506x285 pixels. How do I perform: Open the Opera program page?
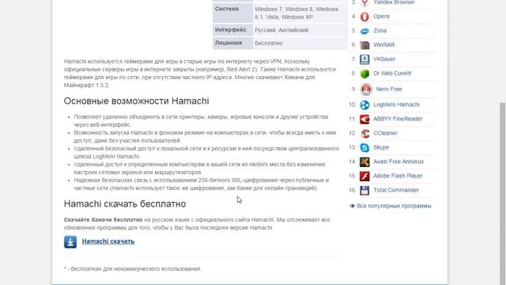pyautogui.click(x=381, y=16)
